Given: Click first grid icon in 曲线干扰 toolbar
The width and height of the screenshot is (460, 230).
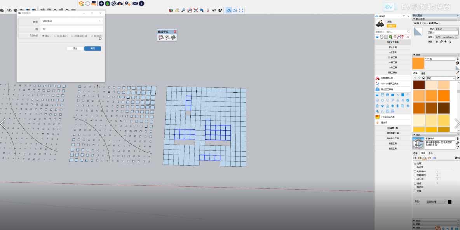Looking at the screenshot, I should pyautogui.click(x=160, y=37).
